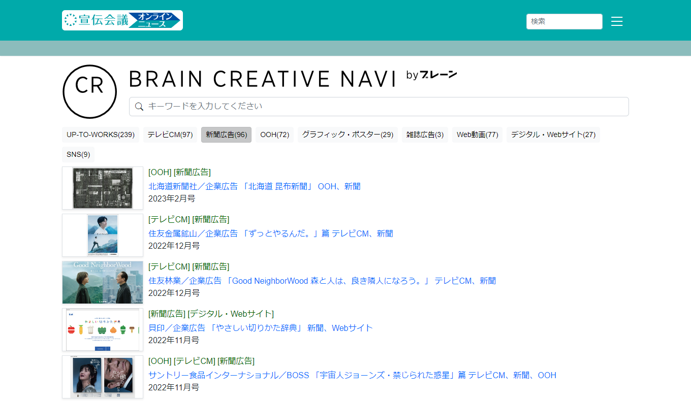Open the hamburger menu icon
The height and width of the screenshot is (401, 691).
click(617, 21)
